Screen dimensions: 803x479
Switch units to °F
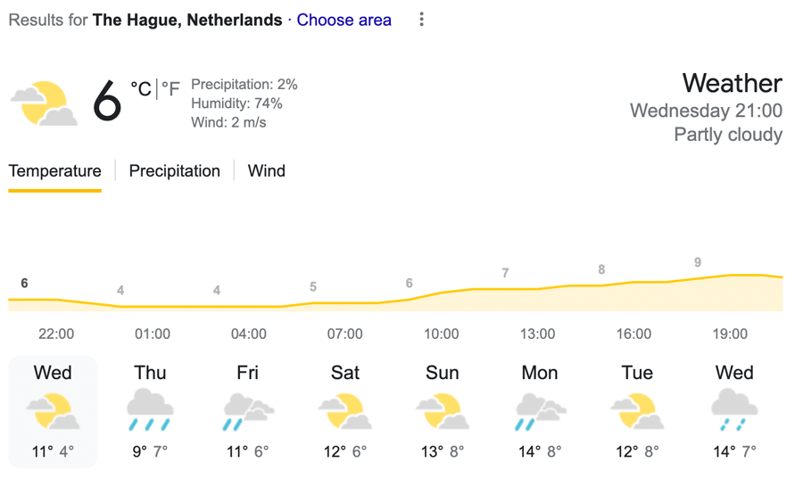coord(171,89)
